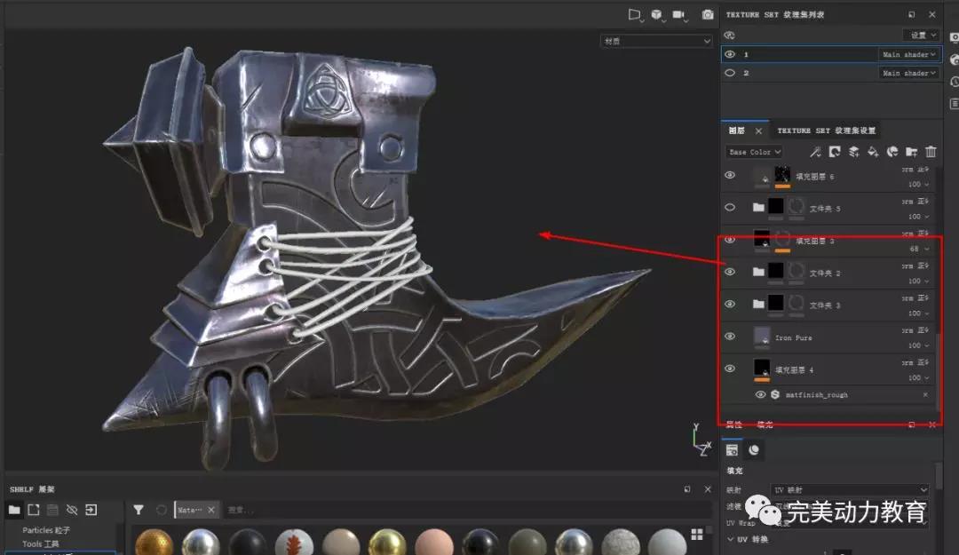Viewport: 959px width, 555px height.
Task: Expand the UV 映射 projection dropdown
Action: coord(850,490)
